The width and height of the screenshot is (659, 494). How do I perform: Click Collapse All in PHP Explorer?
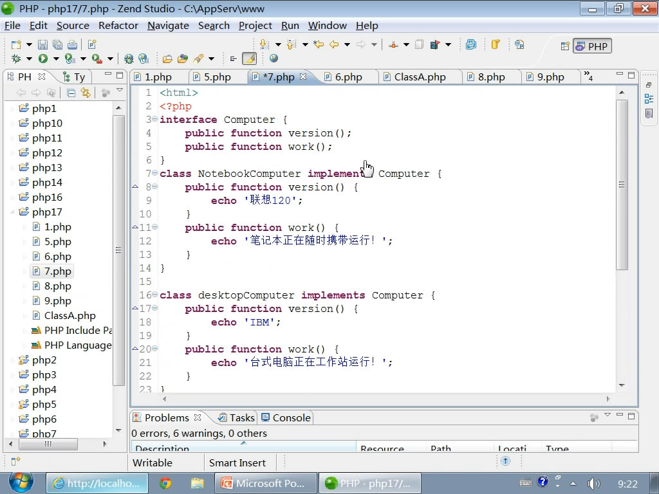[x=71, y=93]
